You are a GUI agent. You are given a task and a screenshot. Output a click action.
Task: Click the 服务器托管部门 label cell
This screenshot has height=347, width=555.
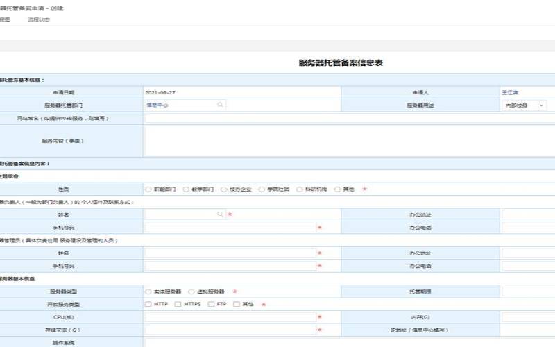[71, 105]
